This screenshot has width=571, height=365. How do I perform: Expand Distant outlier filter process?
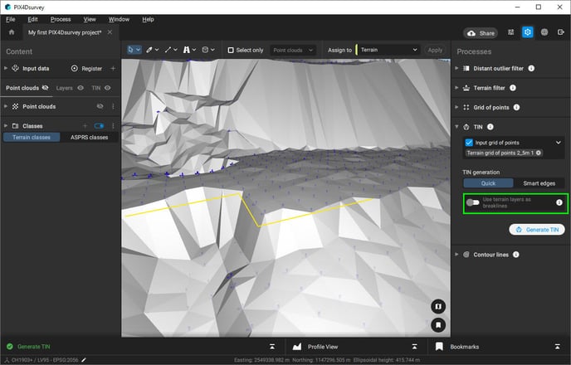tap(456, 68)
